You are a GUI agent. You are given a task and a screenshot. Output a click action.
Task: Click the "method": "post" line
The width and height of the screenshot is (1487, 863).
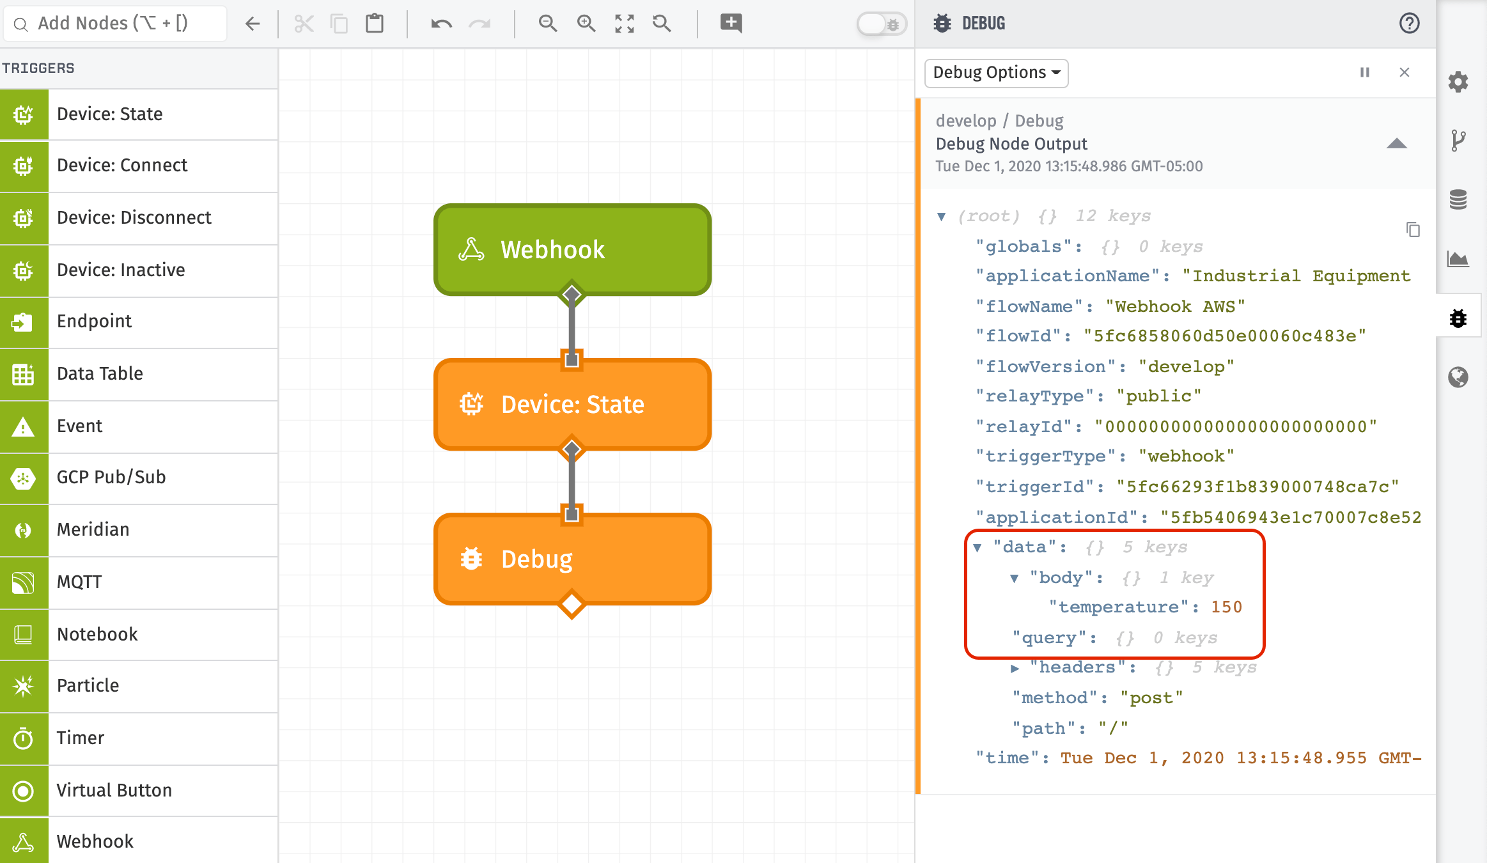1098,698
